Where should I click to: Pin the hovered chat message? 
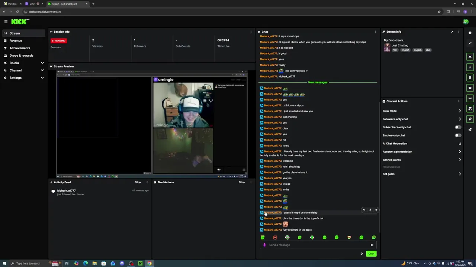tap(370, 210)
